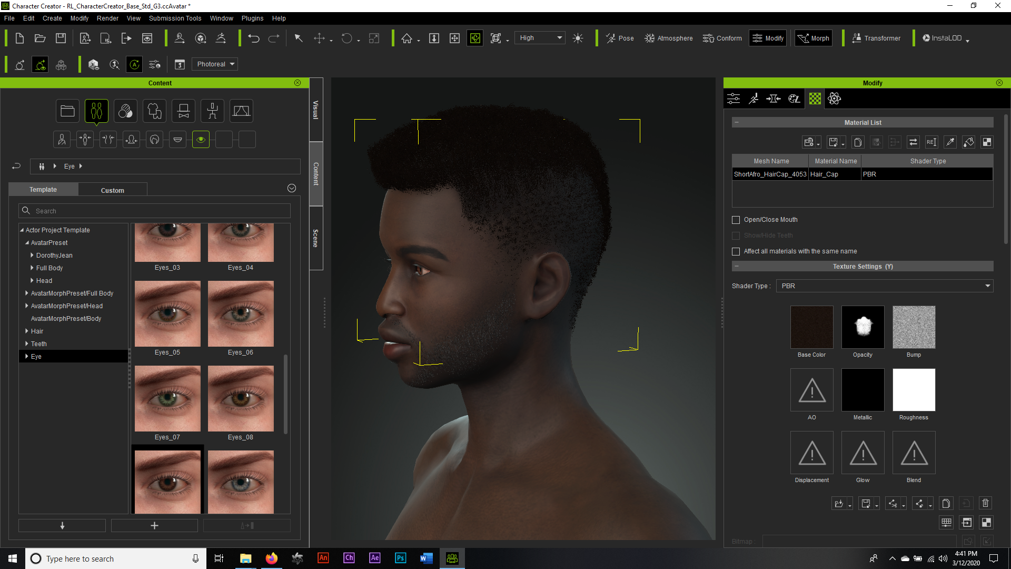Switch to the Template tab
Image resolution: width=1011 pixels, height=569 pixels.
(x=43, y=189)
